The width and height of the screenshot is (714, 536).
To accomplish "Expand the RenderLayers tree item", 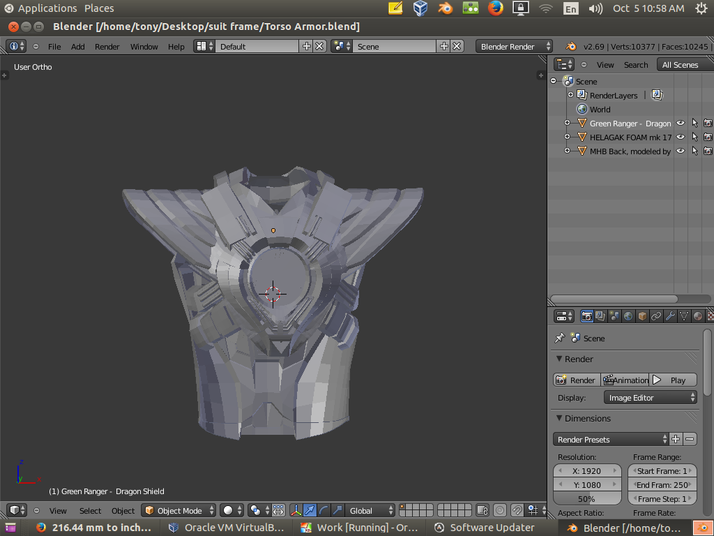I will click(x=570, y=95).
